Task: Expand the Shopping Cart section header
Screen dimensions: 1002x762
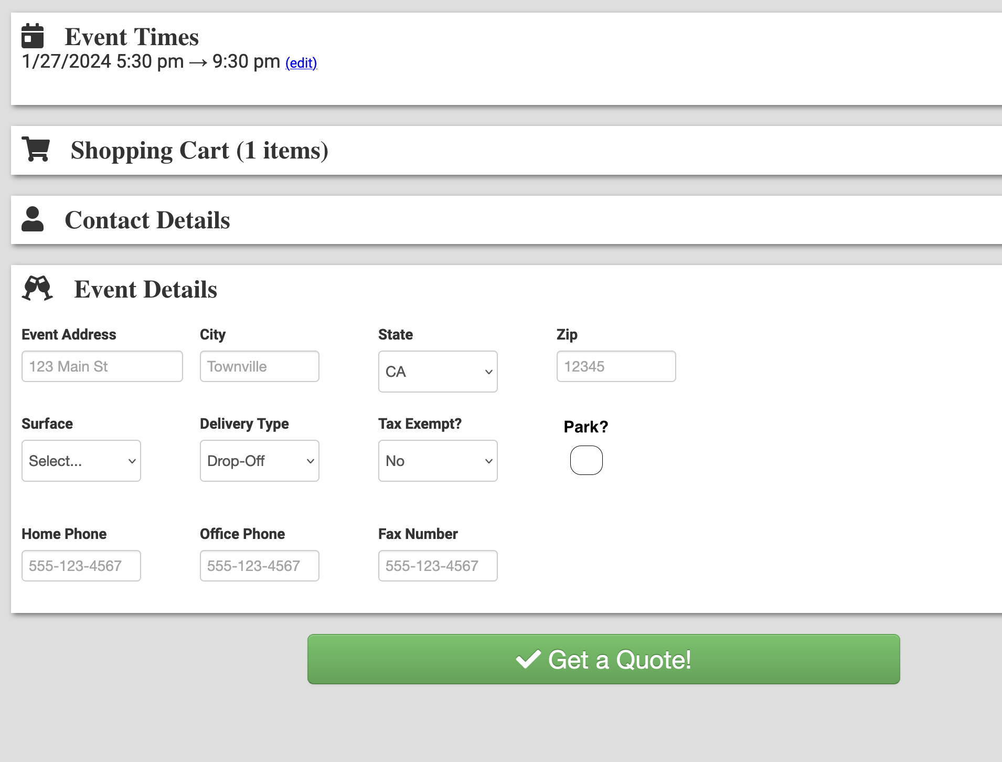Action: (199, 151)
